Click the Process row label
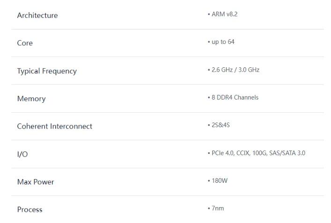The image size is (331, 223). click(x=29, y=209)
